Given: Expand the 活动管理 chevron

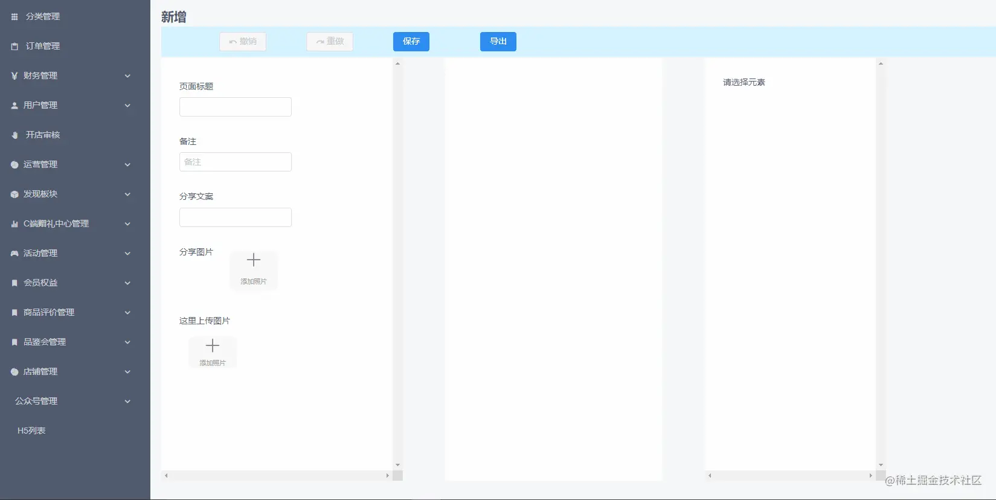Looking at the screenshot, I should [x=127, y=254].
